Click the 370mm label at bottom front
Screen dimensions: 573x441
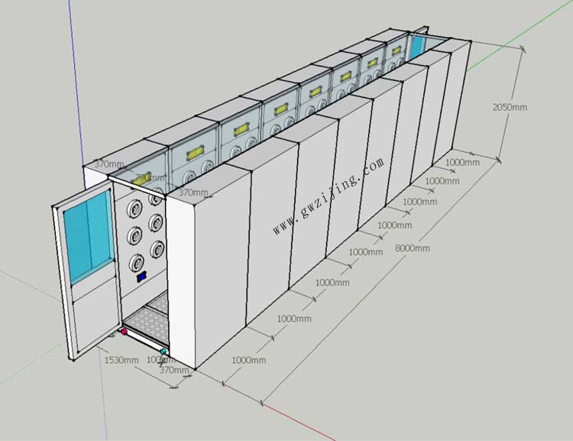click(x=174, y=370)
